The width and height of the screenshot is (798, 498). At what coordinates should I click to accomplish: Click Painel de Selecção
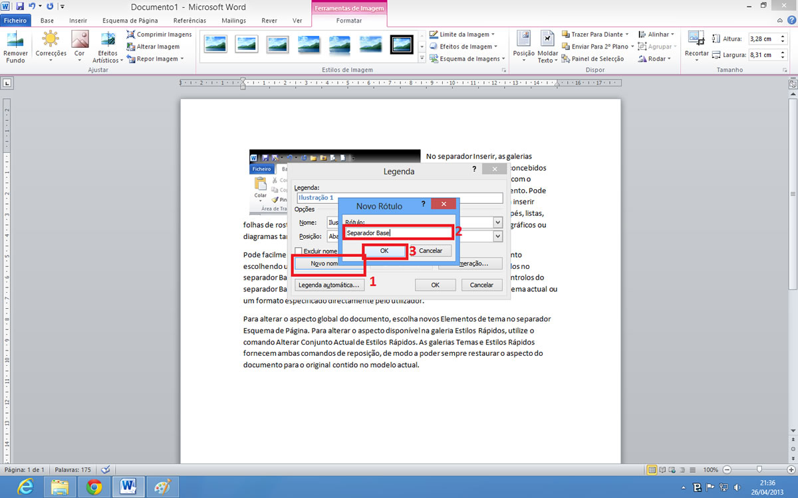coord(593,58)
